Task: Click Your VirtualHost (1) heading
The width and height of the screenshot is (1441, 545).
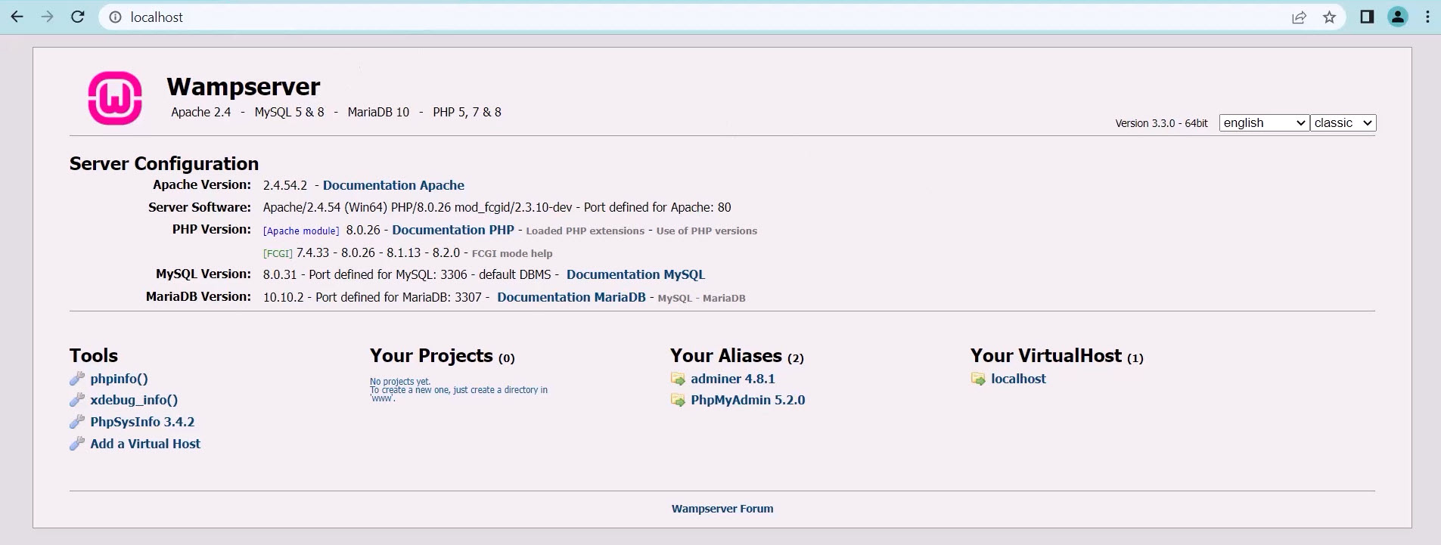Action: (x=1057, y=356)
